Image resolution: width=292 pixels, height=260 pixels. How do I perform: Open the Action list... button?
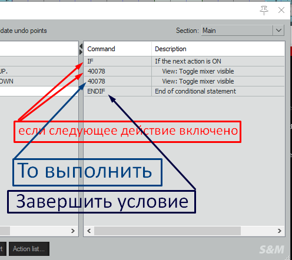[x=29, y=249]
